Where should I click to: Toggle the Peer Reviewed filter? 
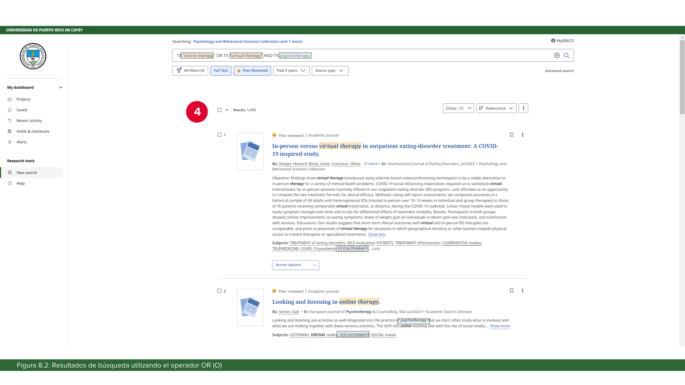(x=252, y=71)
